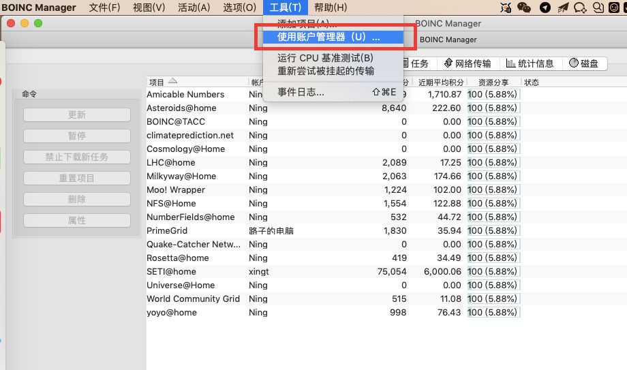The image size is (627, 370).
Task: Click the 路子的电脑 account cell
Action: [271, 231]
